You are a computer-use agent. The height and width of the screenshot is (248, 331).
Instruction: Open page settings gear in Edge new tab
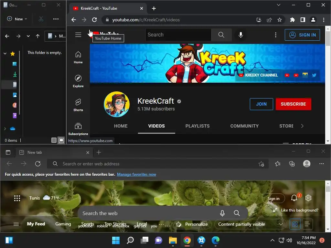(308, 198)
